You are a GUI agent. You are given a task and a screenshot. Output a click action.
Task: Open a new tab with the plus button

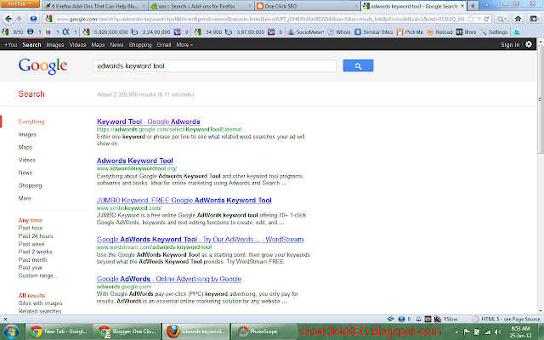(x=473, y=6)
